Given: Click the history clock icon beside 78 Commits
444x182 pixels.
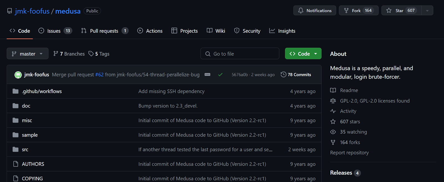Looking at the screenshot, I should pyautogui.click(x=283, y=75).
